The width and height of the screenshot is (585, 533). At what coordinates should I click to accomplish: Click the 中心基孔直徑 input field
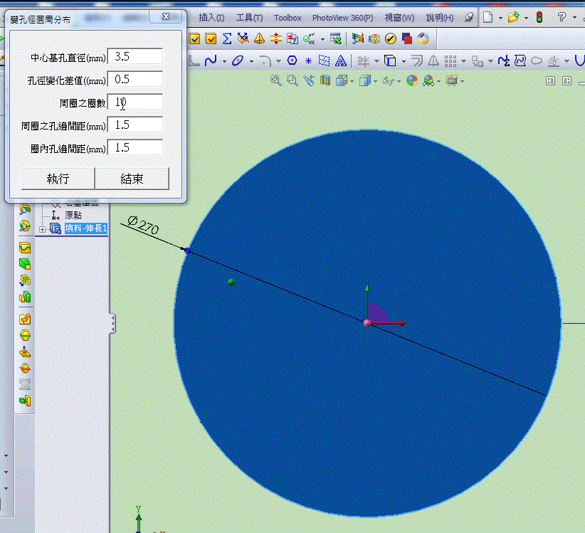(135, 56)
